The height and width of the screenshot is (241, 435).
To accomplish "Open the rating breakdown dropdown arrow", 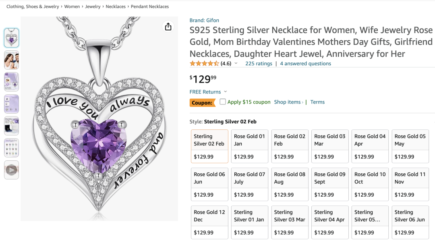I will click(x=236, y=64).
